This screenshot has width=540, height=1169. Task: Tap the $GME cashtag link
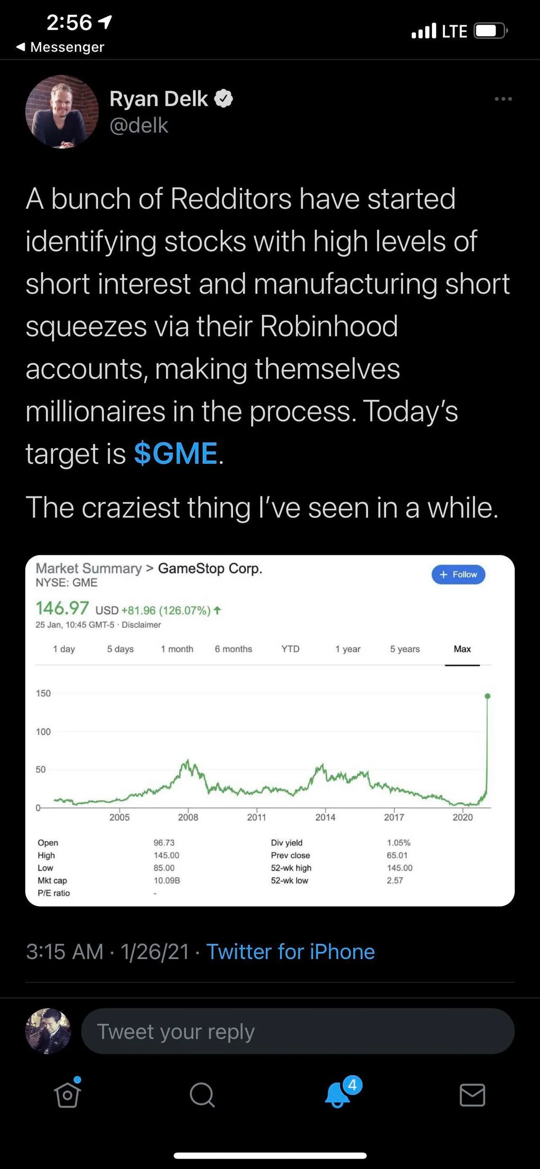pyautogui.click(x=176, y=453)
